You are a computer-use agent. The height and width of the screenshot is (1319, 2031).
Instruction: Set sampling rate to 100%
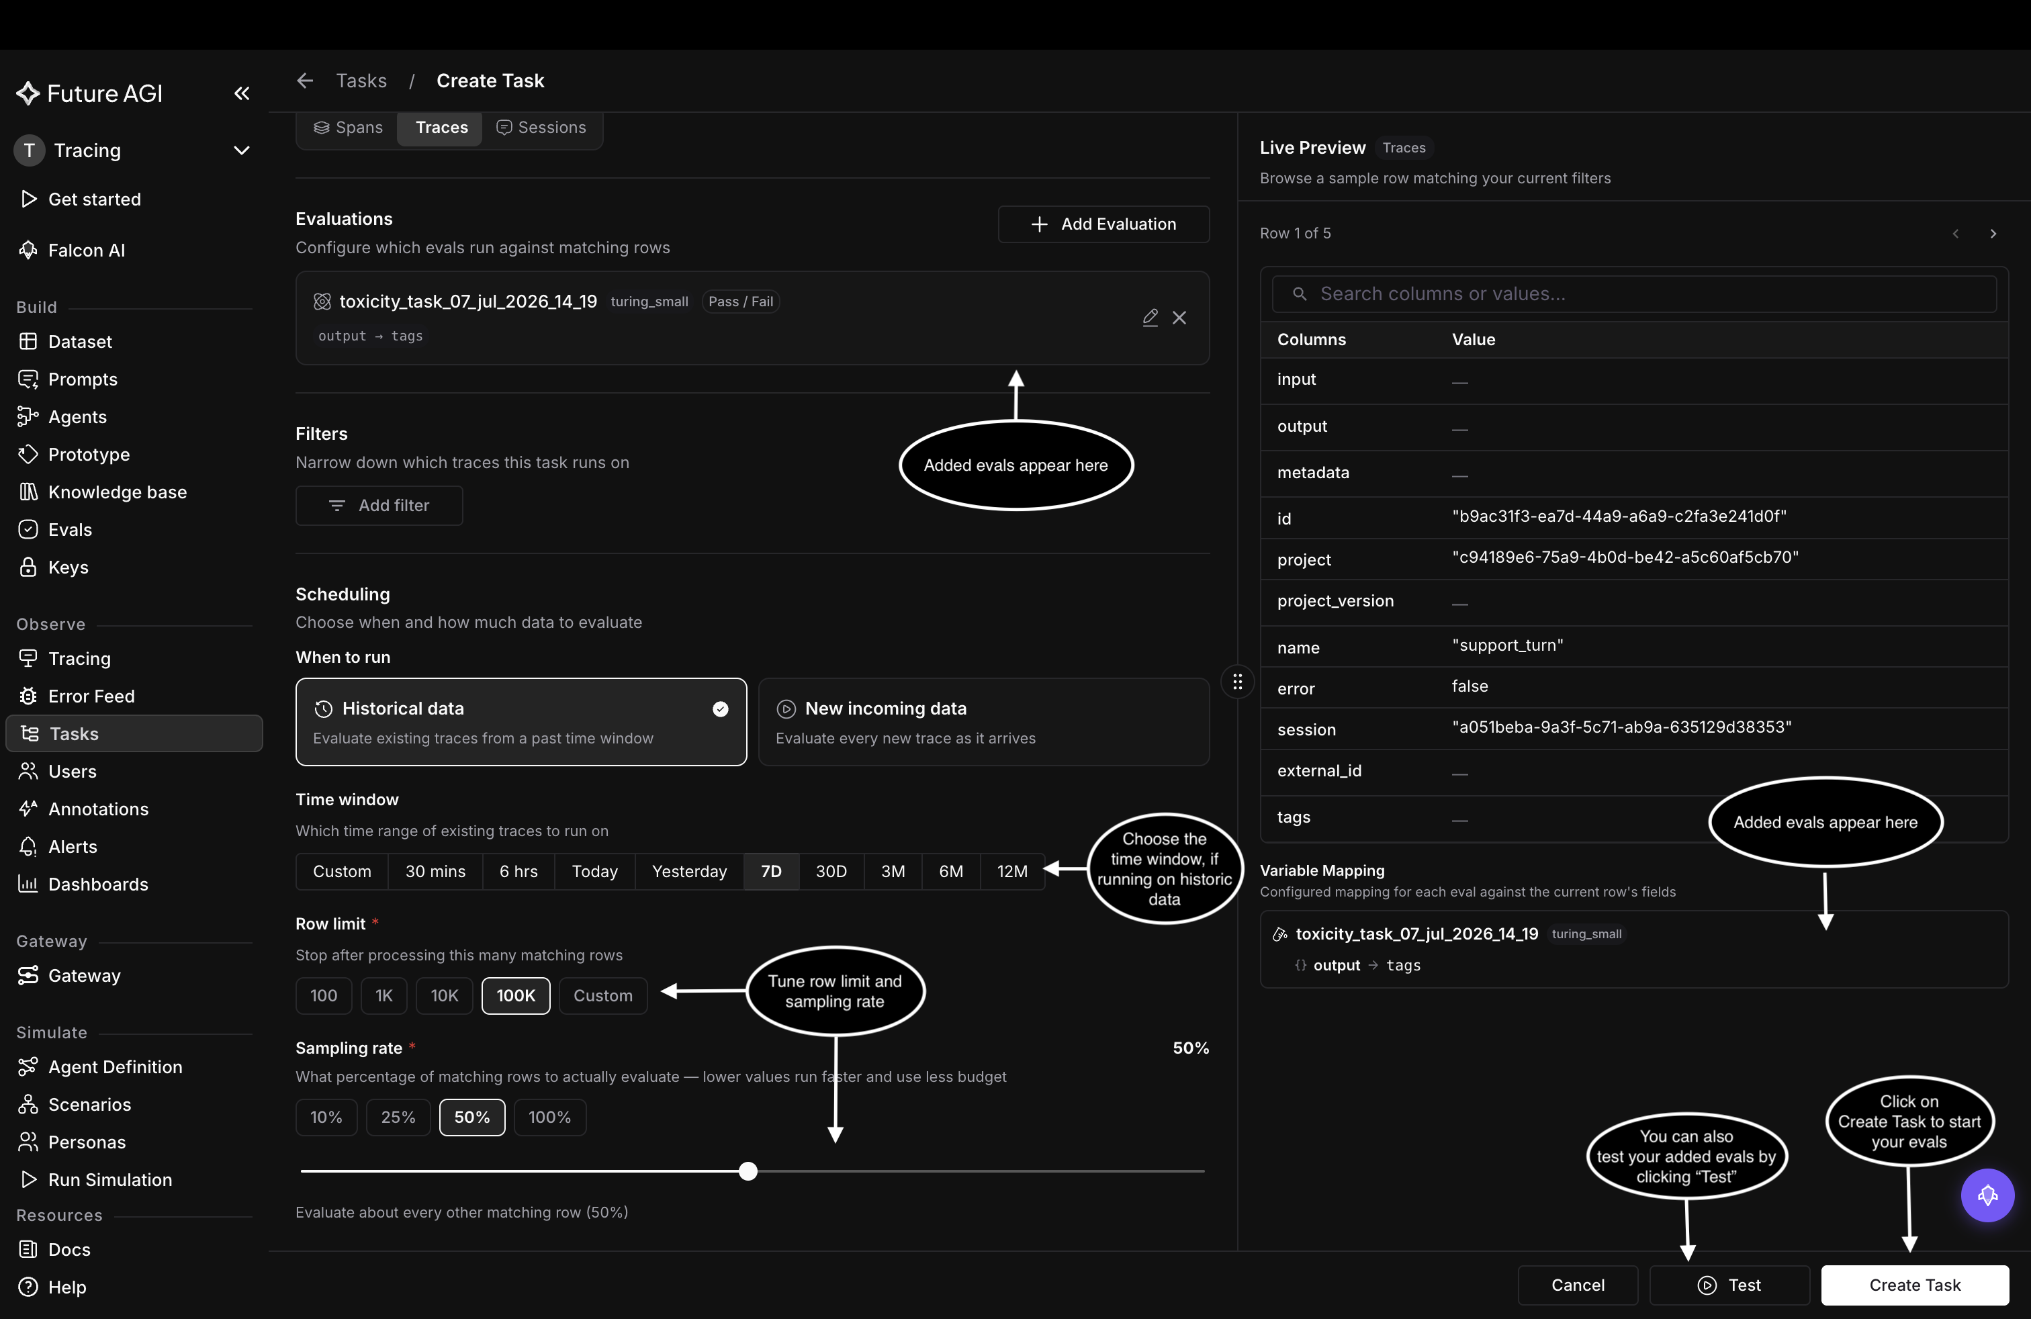549,1117
